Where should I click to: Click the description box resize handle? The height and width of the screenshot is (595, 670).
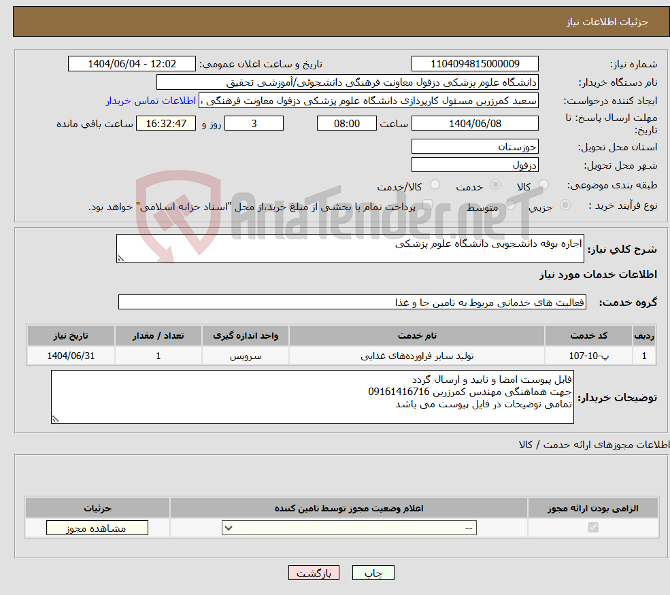tap(120, 258)
